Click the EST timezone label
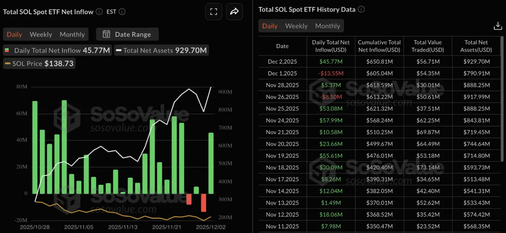Screen dimensions: 506x233 [111, 12]
